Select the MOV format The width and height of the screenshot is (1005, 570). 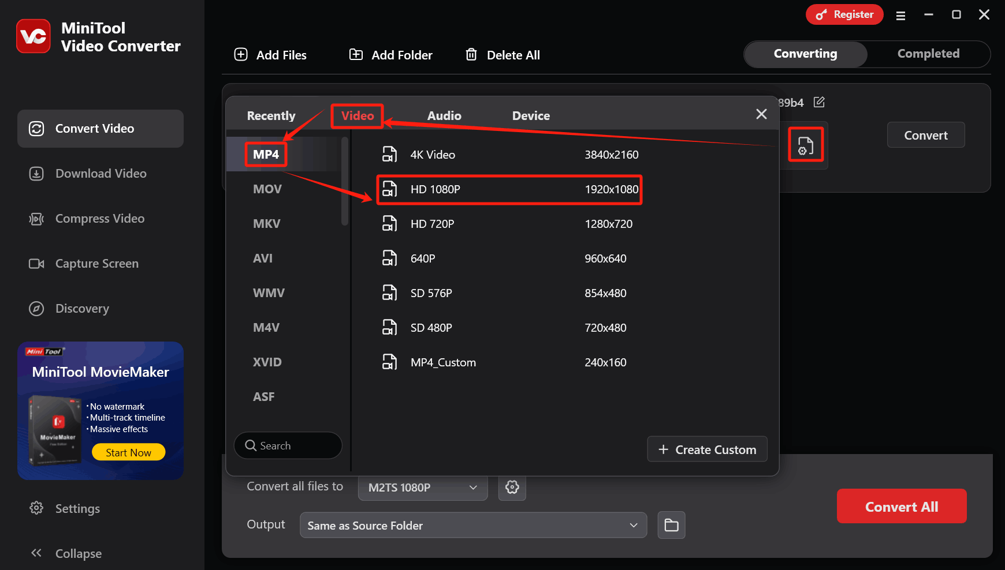click(x=267, y=189)
